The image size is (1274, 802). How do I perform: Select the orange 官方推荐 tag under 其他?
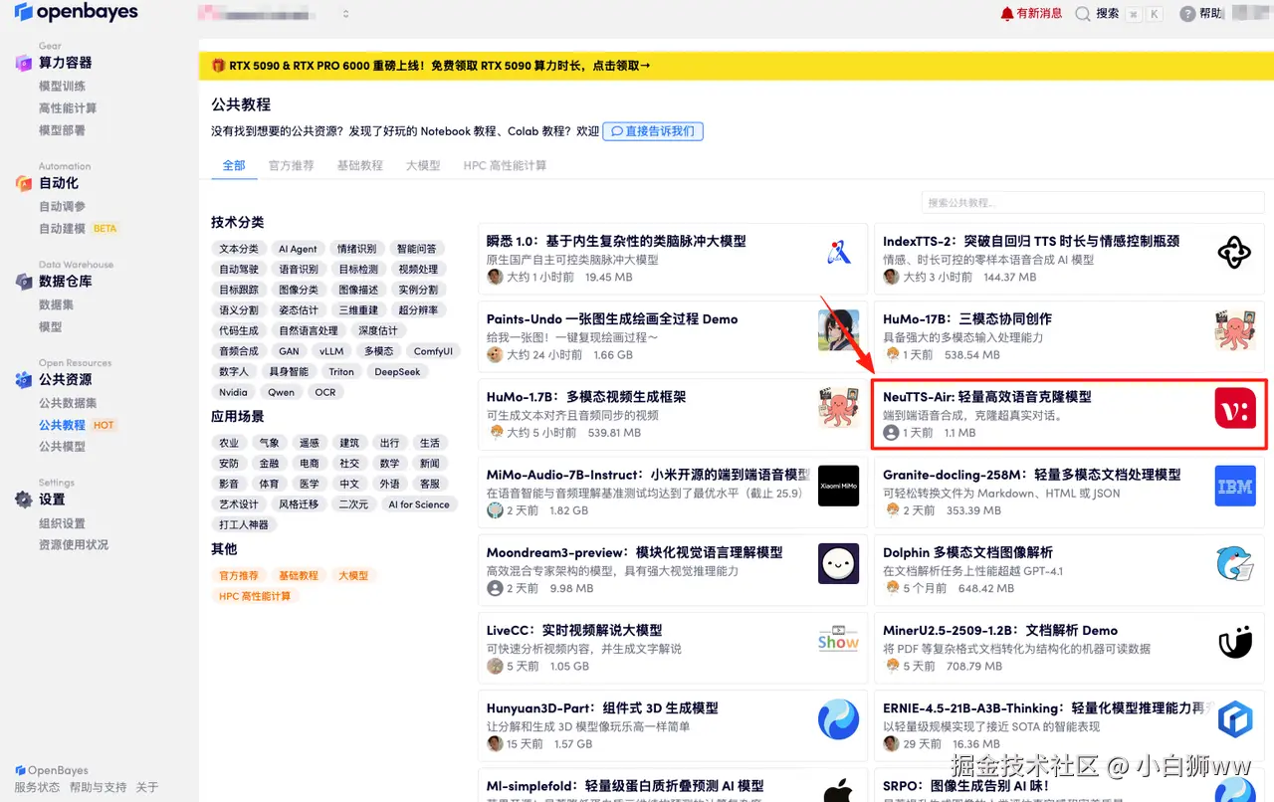(x=239, y=576)
